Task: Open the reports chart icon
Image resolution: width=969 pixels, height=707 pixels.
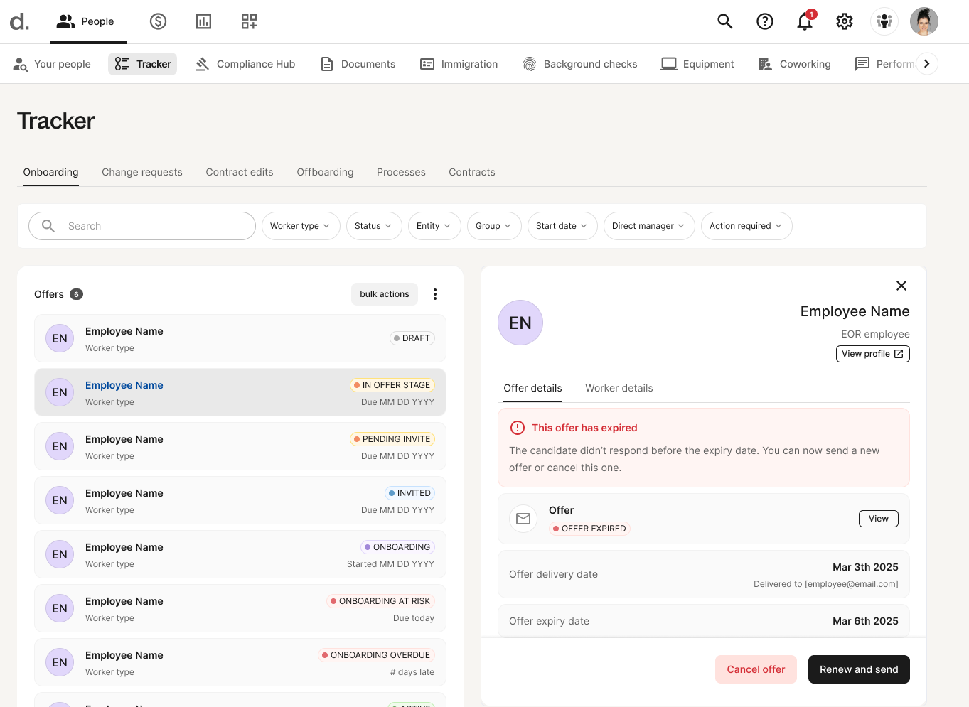Action: coord(203,21)
